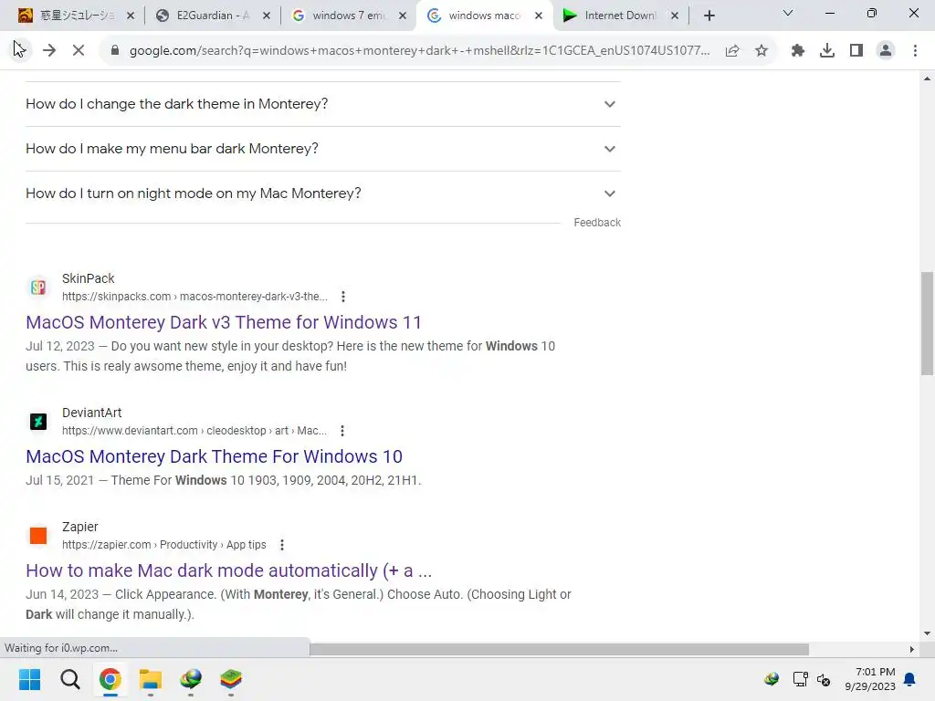The height and width of the screenshot is (701, 935).
Task: Close the windows maco tab
Action: click(x=539, y=16)
